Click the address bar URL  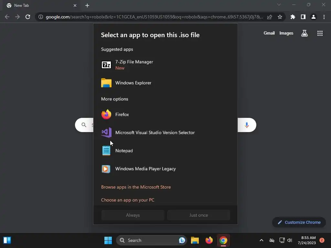point(155,17)
